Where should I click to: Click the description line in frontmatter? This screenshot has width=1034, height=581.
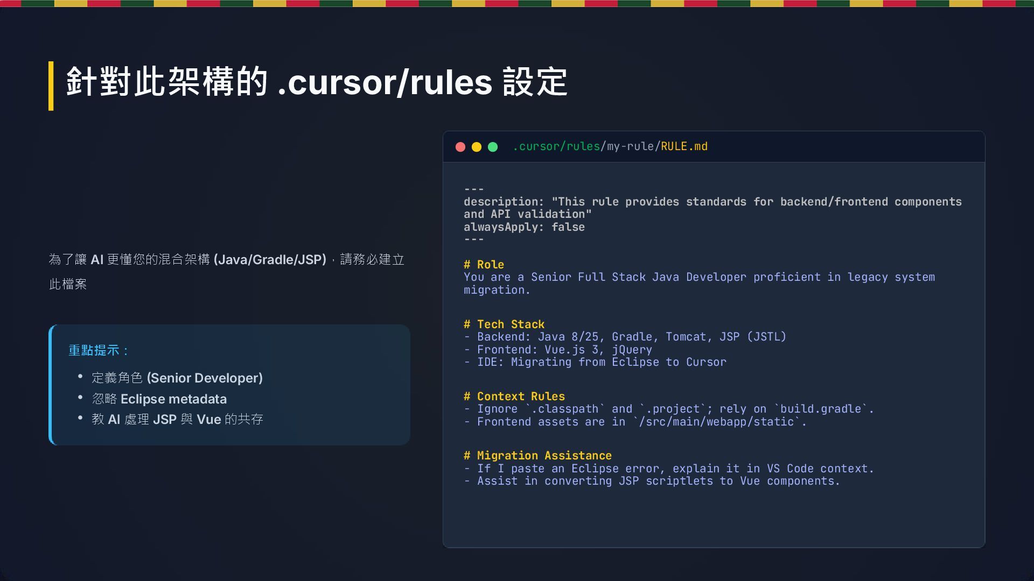point(712,202)
